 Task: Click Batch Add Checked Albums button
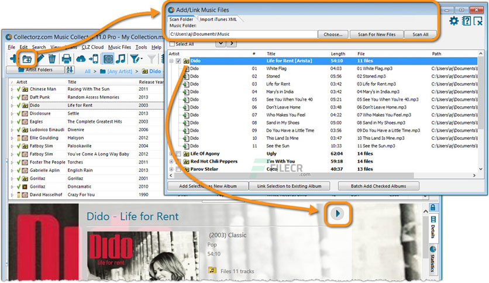[378, 186]
